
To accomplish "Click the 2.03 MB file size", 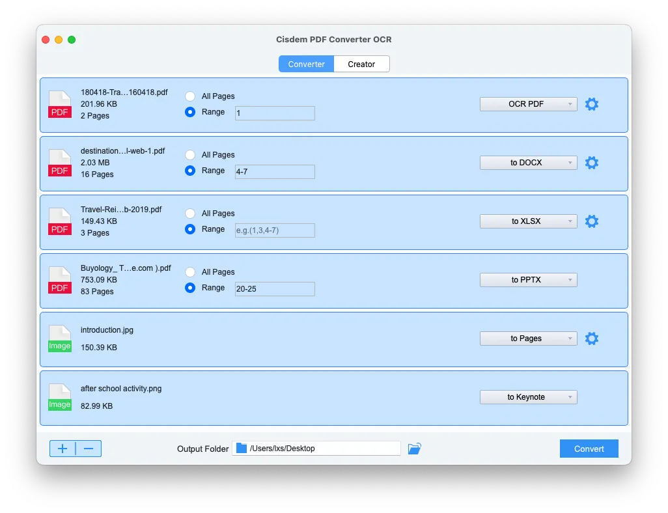I will point(95,163).
